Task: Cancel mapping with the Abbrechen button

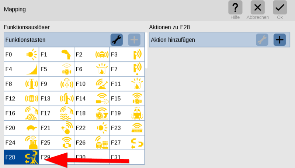Action: (x=257, y=10)
